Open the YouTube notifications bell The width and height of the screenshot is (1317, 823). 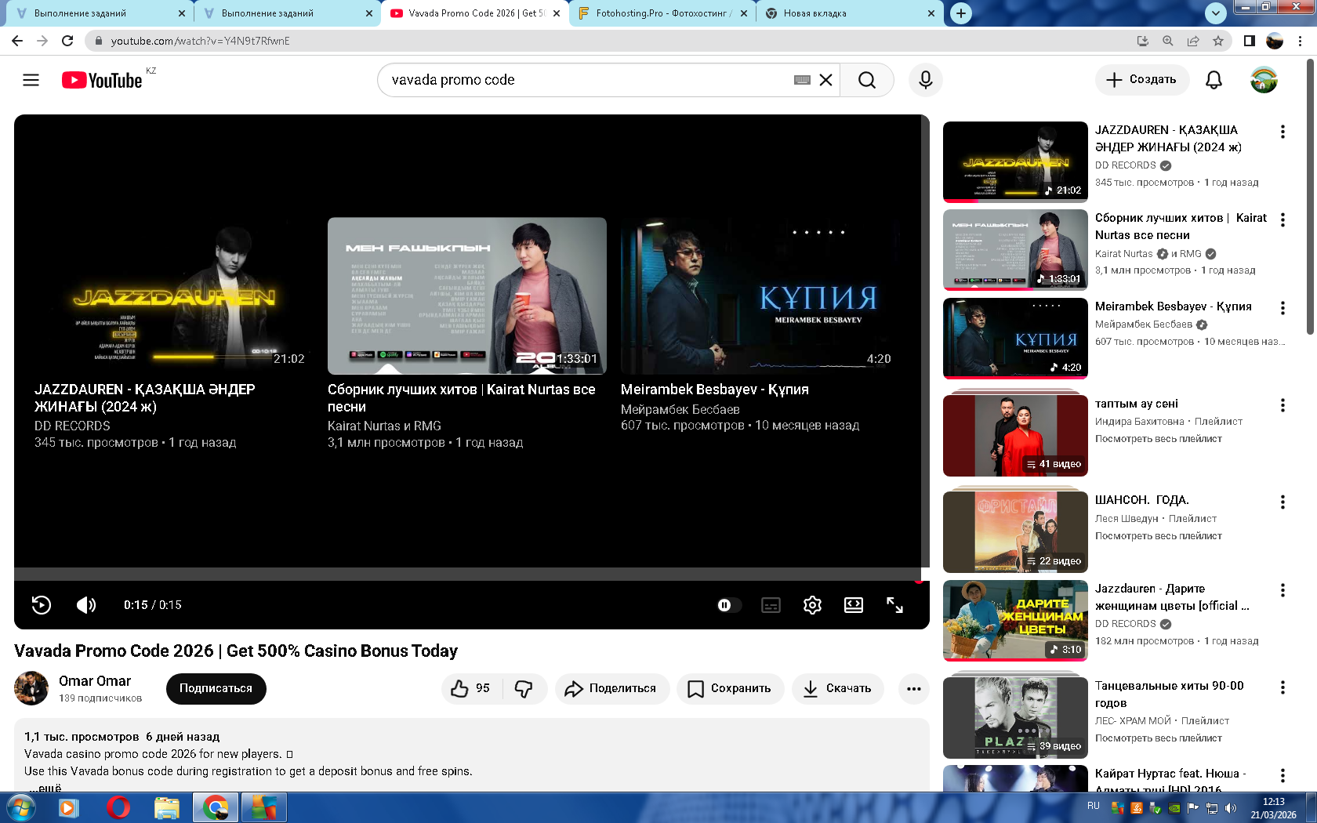tap(1213, 80)
